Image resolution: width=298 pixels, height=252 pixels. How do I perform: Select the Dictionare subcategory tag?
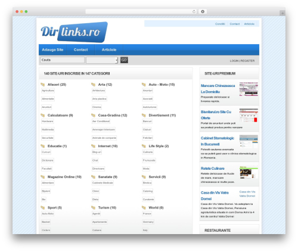(48, 160)
